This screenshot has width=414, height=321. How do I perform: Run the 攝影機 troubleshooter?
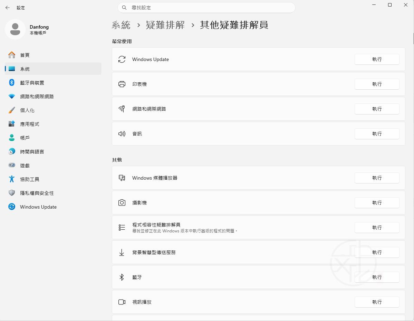377,203
